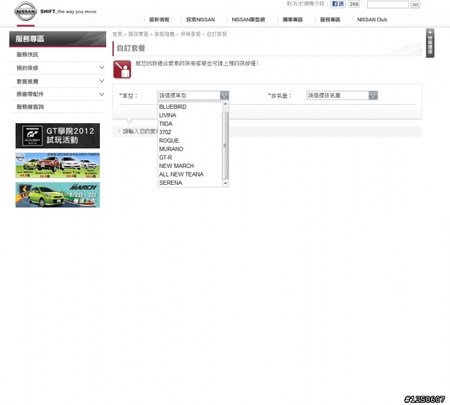Screen dimensions: 450x405
Task: Click 保養套餐 in the breadcrumb
Action: (x=191, y=34)
